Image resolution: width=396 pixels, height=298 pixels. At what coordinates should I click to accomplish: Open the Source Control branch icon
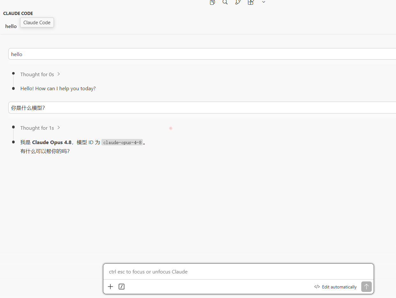[238, 2]
